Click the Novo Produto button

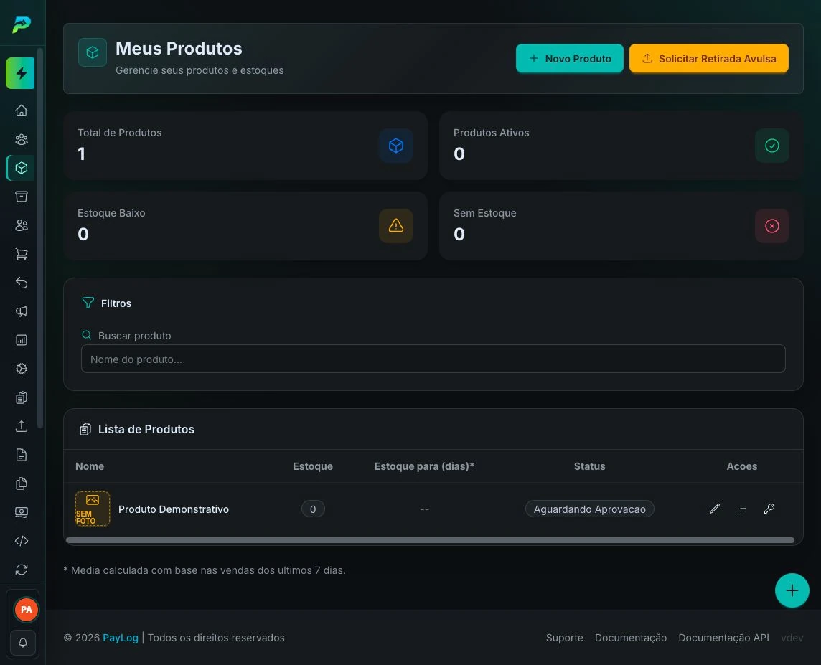click(x=570, y=59)
